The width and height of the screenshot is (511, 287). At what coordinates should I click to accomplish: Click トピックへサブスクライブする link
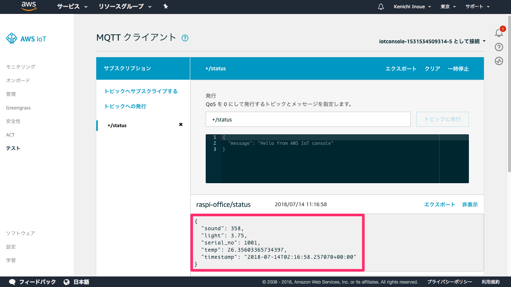point(141,91)
